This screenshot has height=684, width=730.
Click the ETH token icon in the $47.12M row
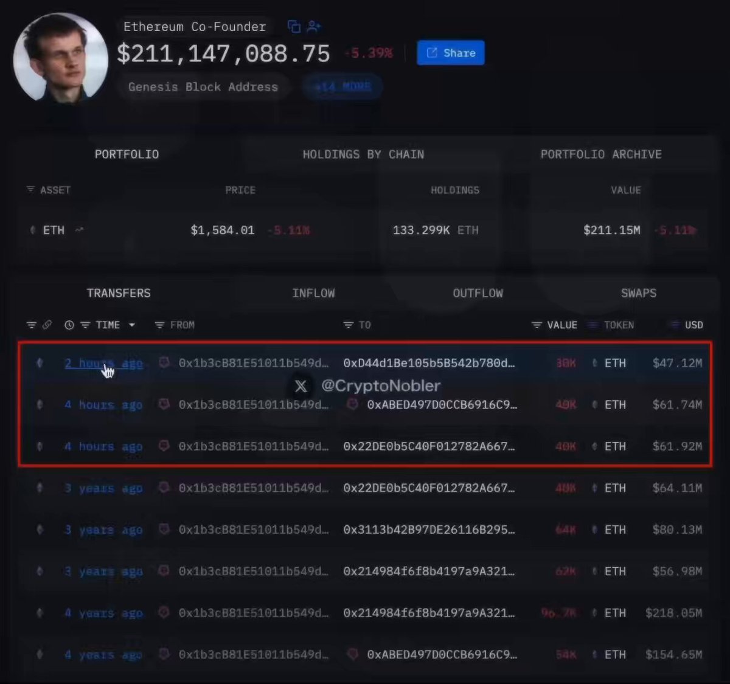pyautogui.click(x=595, y=363)
